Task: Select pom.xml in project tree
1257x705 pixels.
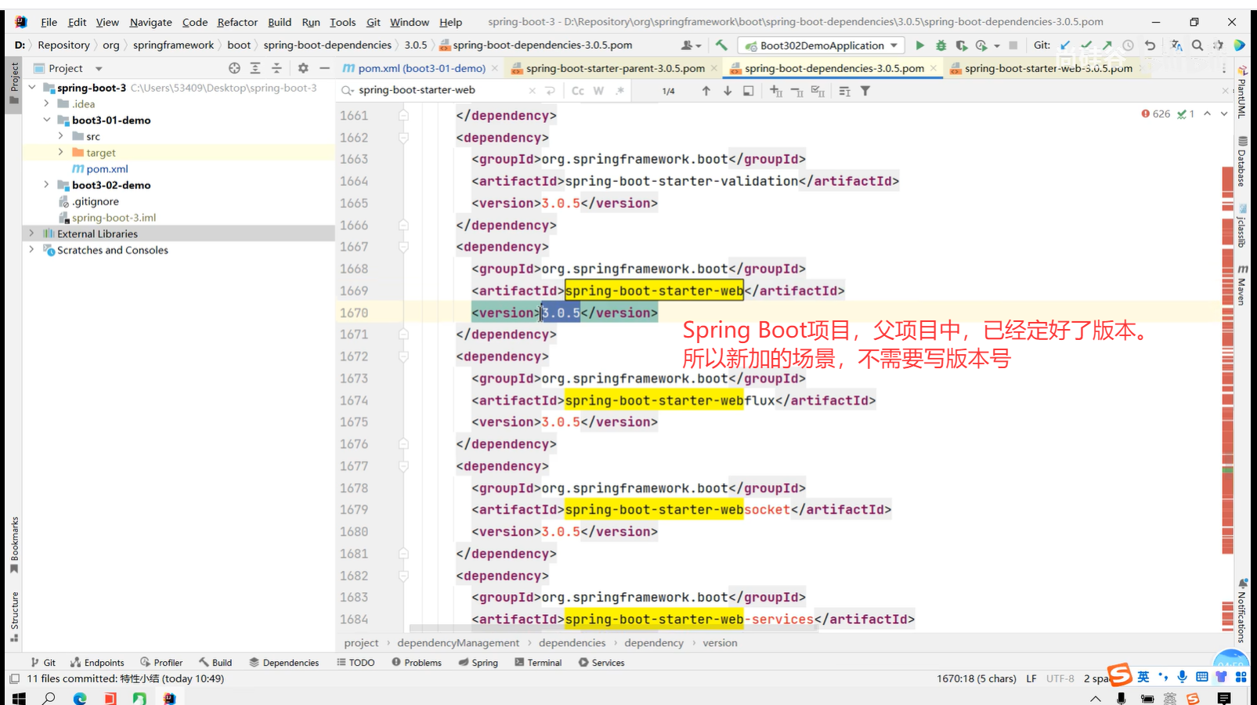Action: 107,168
